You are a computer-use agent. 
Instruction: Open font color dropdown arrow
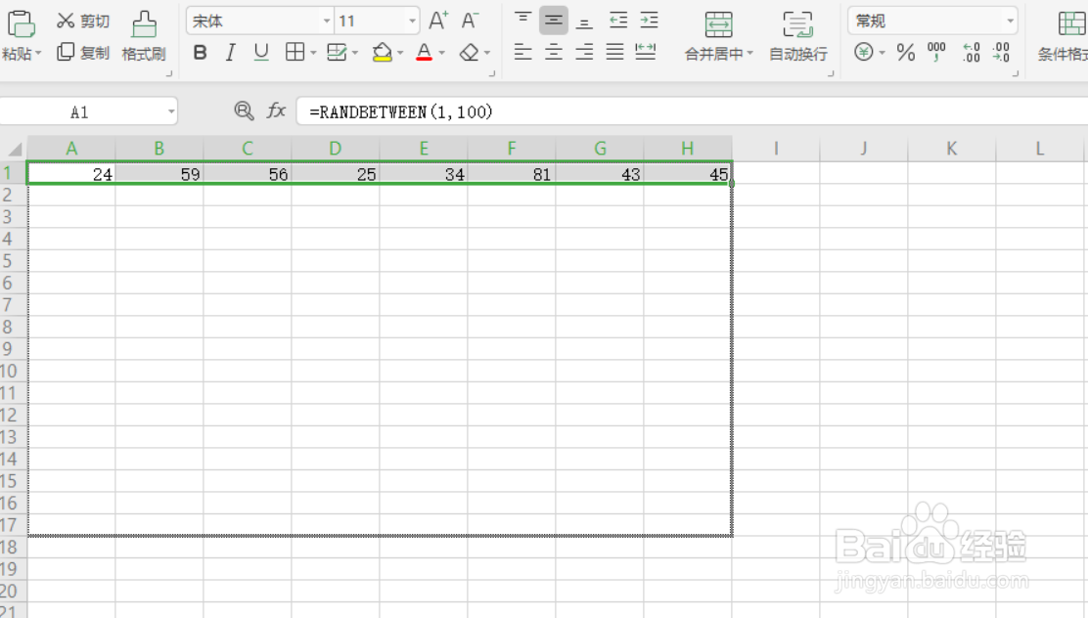[441, 53]
